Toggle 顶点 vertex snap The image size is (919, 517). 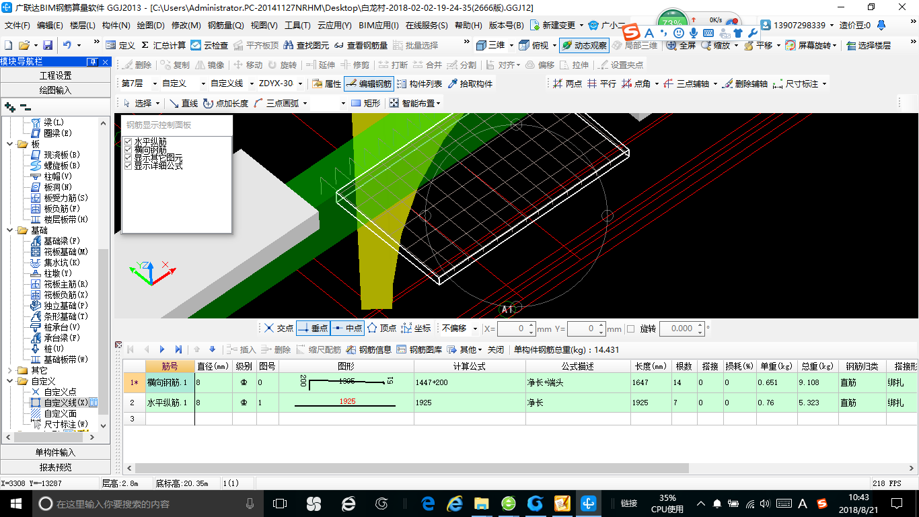click(381, 329)
